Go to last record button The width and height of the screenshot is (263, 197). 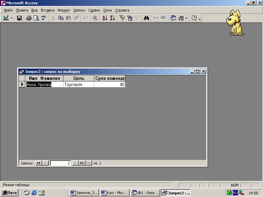pos(82,163)
